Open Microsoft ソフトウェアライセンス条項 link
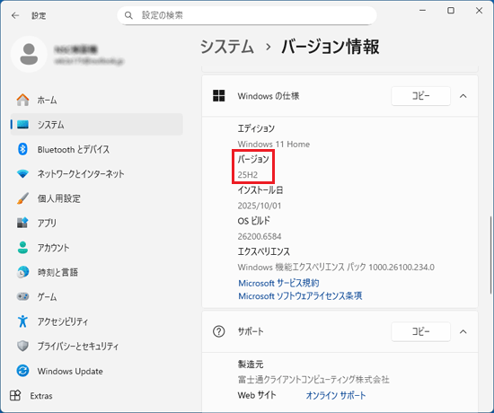Screen dimensions: 494x413 [x=300, y=295]
